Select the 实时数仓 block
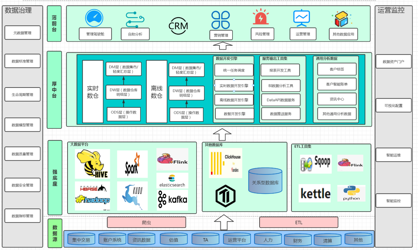 (x=93, y=91)
